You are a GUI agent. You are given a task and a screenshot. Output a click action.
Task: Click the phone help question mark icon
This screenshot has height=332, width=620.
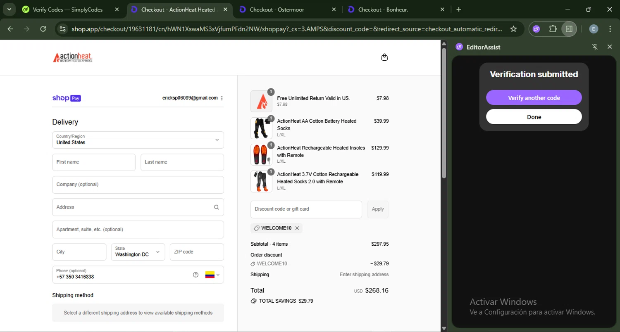pos(196,275)
